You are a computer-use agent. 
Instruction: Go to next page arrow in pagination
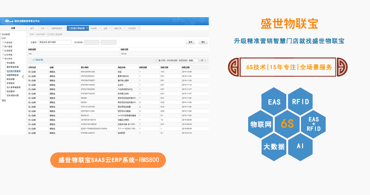tap(206, 61)
